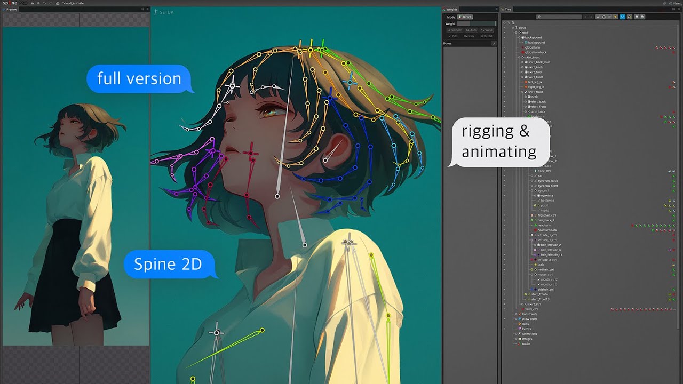Toggle visibility dot for globalturn row

(x=504, y=47)
